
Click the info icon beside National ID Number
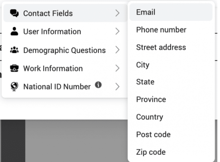coord(98,85)
